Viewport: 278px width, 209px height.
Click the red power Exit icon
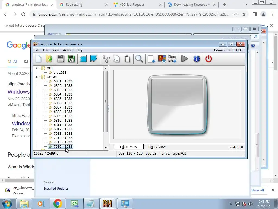point(208,59)
